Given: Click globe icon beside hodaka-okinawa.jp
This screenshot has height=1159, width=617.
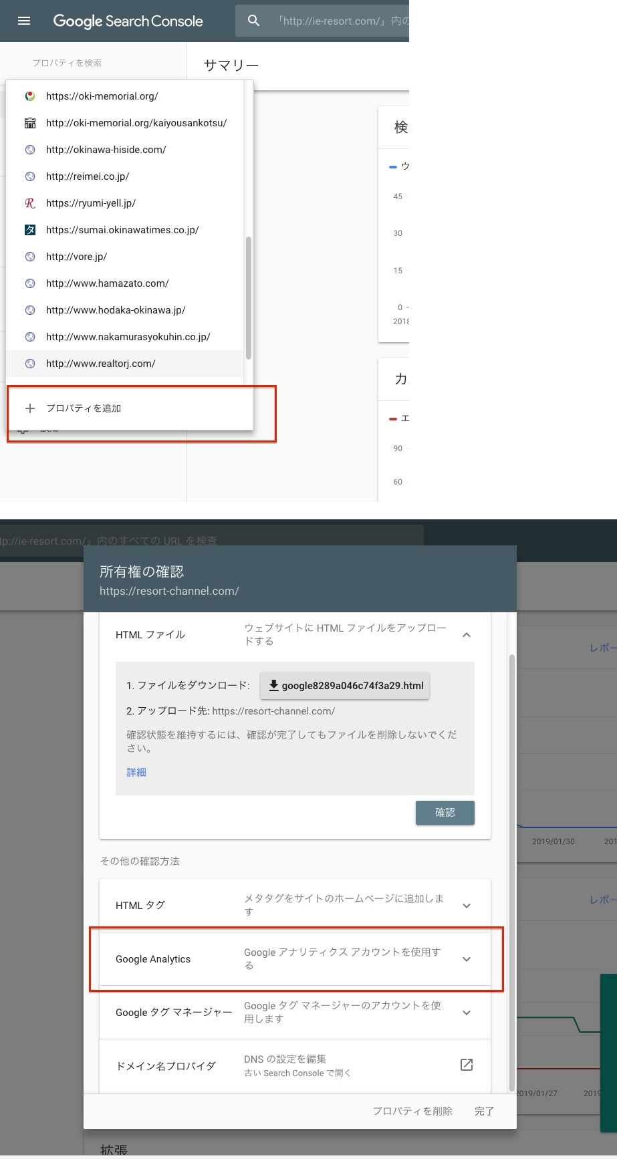Looking at the screenshot, I should (x=30, y=310).
